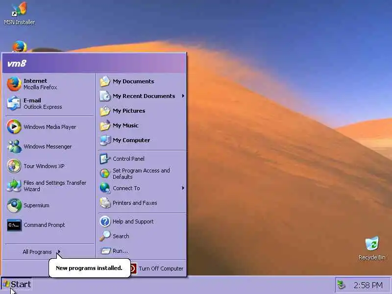Click the red Turn Off Computer power icon
Screen dimensions: 392x294
(x=133, y=269)
